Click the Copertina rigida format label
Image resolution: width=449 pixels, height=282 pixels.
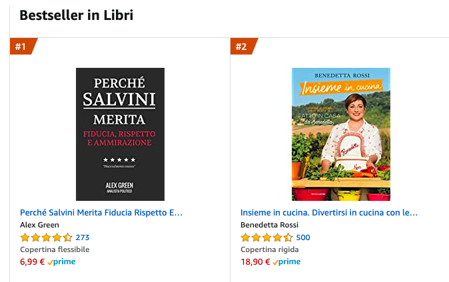pos(269,249)
